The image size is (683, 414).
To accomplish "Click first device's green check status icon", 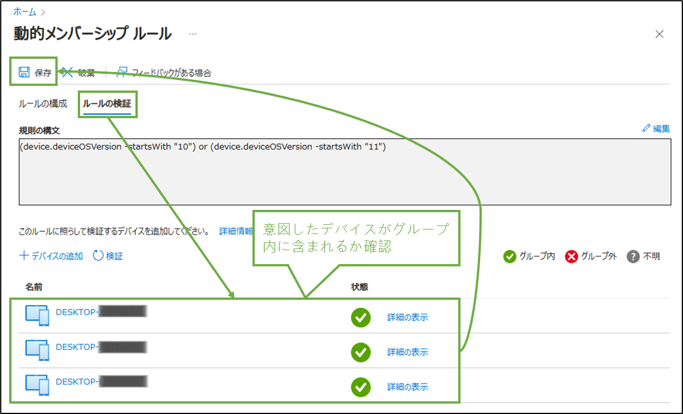I will [361, 317].
